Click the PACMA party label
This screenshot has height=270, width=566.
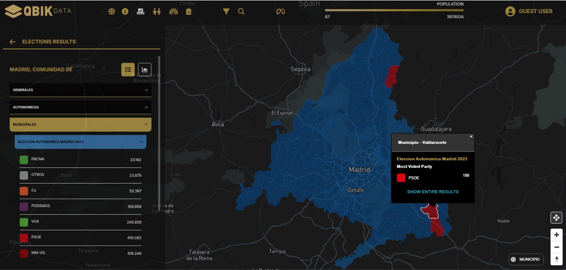[x=38, y=159]
